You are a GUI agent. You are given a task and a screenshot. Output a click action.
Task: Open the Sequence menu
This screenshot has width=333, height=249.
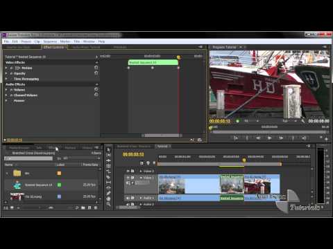pyautogui.click(x=50, y=41)
